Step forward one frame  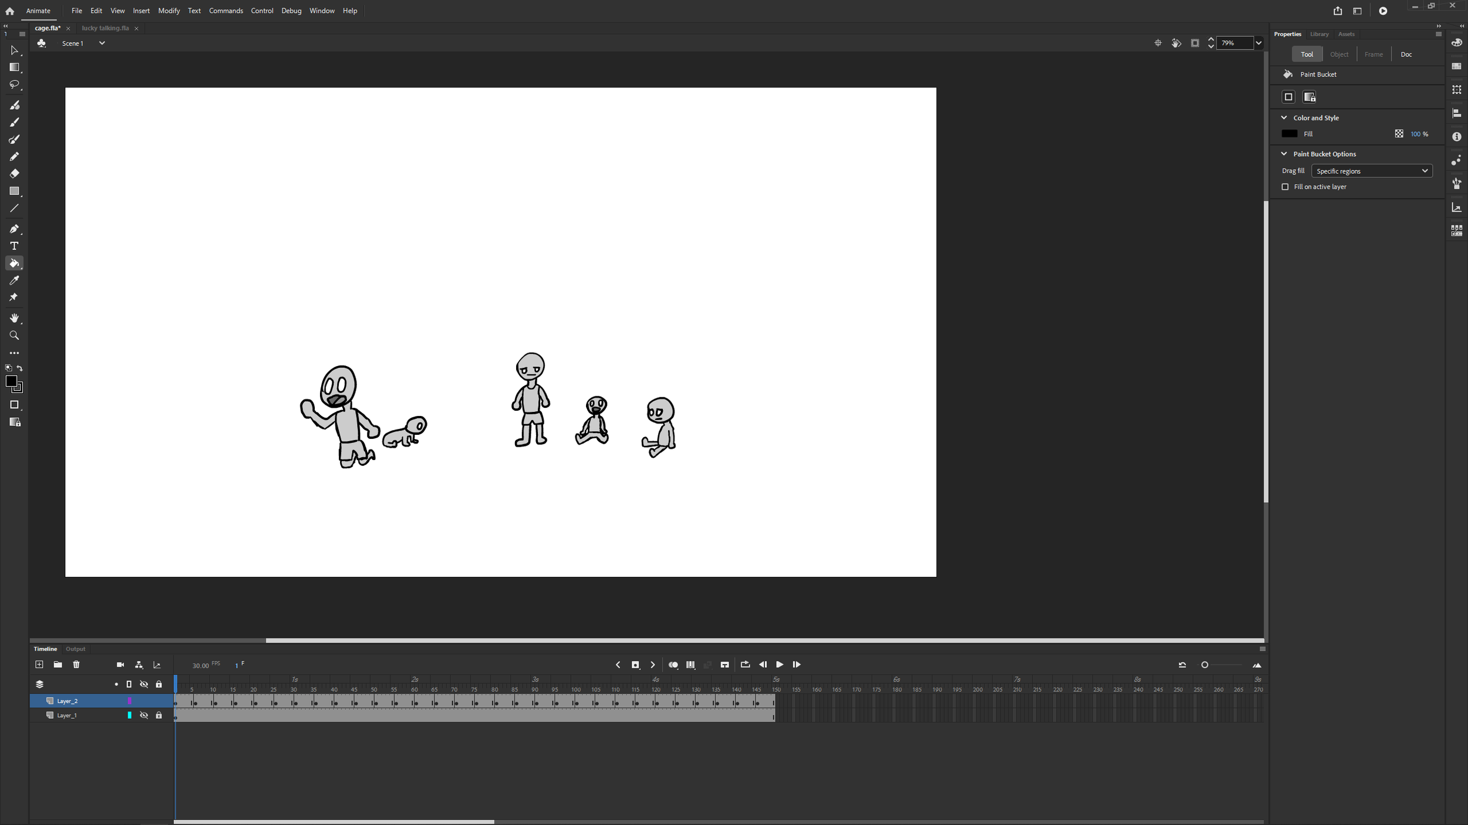[797, 665]
